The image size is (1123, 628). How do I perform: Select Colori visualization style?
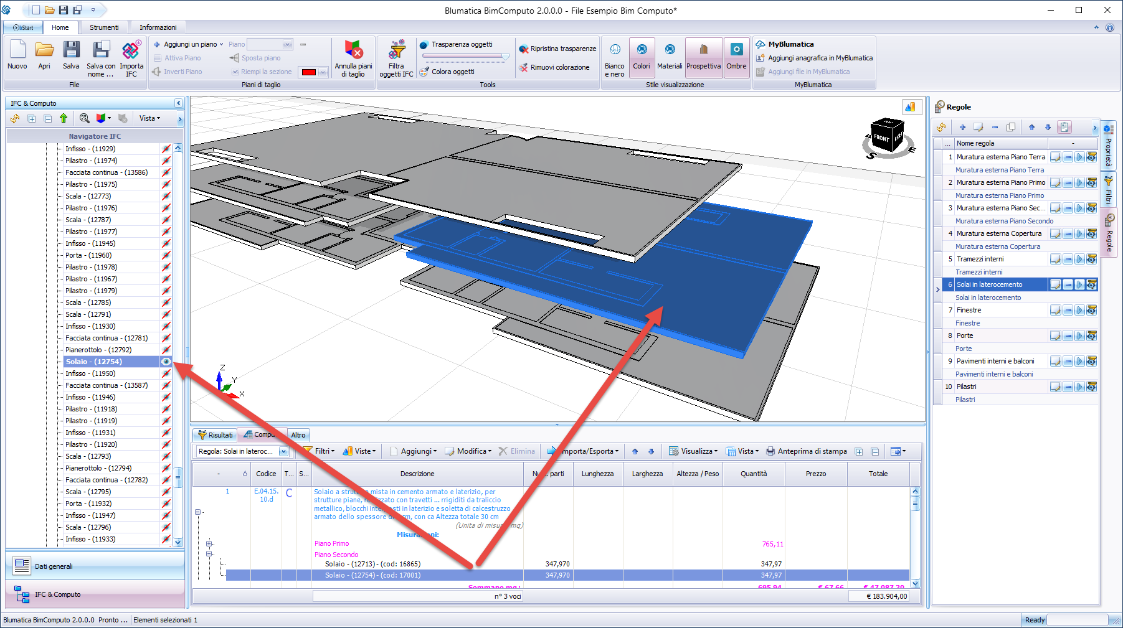coord(642,57)
